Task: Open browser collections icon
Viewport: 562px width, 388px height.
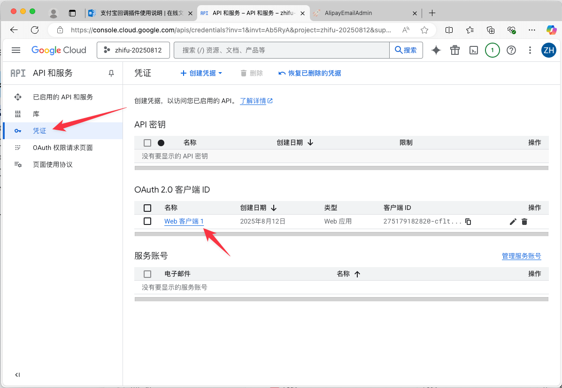Action: tap(491, 30)
